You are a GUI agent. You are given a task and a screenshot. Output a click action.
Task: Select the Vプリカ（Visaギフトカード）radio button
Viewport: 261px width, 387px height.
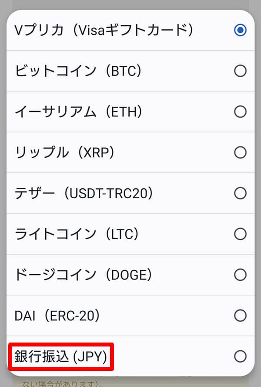pyautogui.click(x=241, y=30)
